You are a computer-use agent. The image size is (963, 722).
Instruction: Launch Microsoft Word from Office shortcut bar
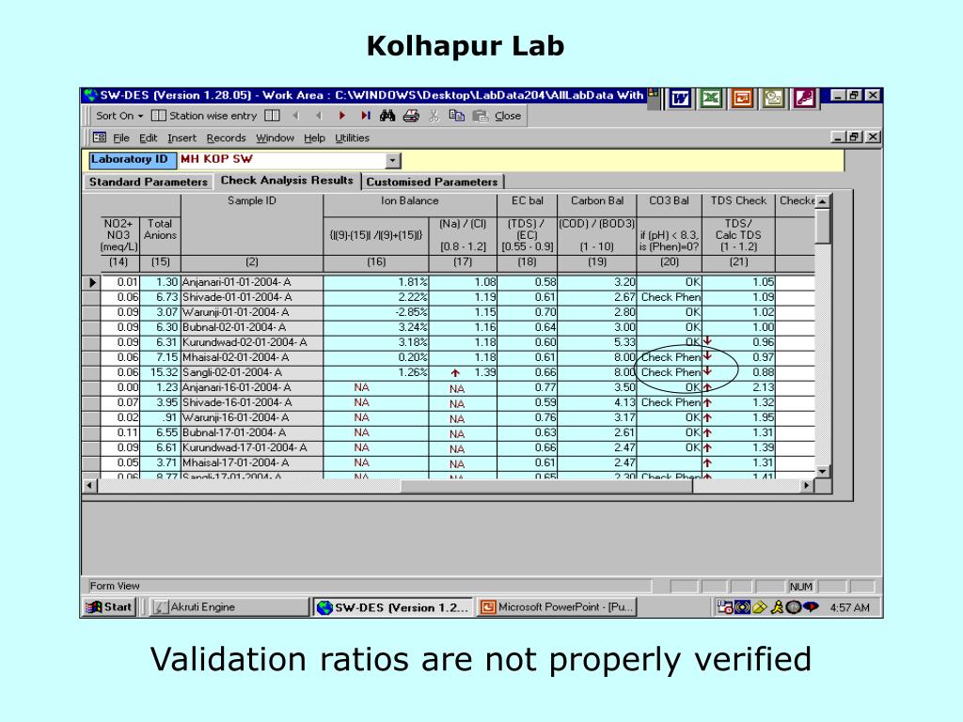pyautogui.click(x=680, y=99)
